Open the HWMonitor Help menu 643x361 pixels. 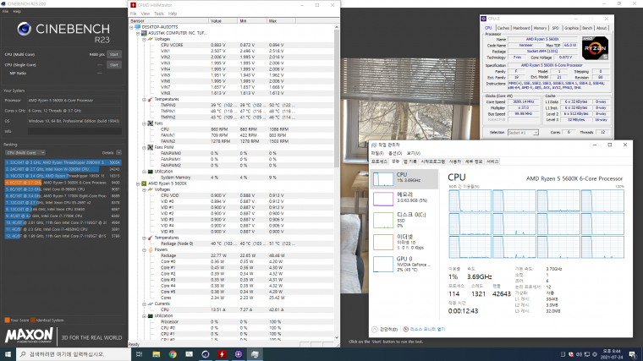click(173, 14)
